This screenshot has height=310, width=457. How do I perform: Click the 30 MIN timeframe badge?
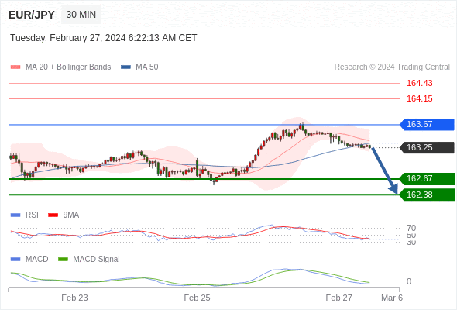click(x=81, y=15)
